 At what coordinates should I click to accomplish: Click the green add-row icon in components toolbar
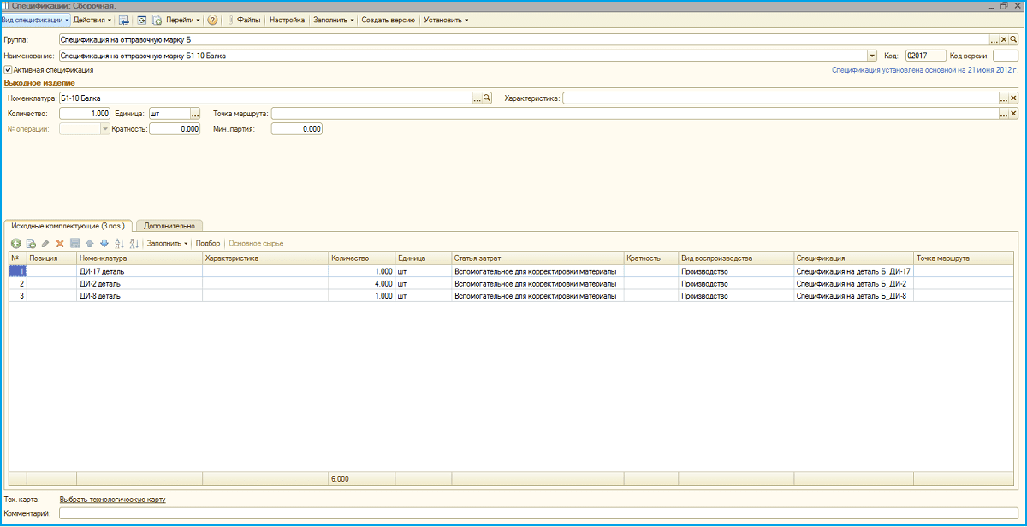15,244
